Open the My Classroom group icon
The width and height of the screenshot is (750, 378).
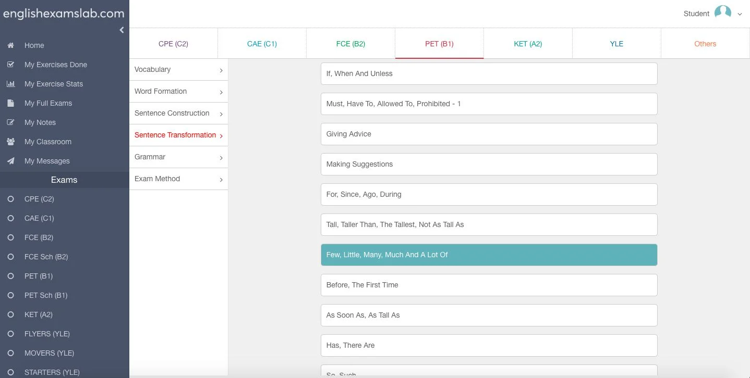pyautogui.click(x=10, y=142)
